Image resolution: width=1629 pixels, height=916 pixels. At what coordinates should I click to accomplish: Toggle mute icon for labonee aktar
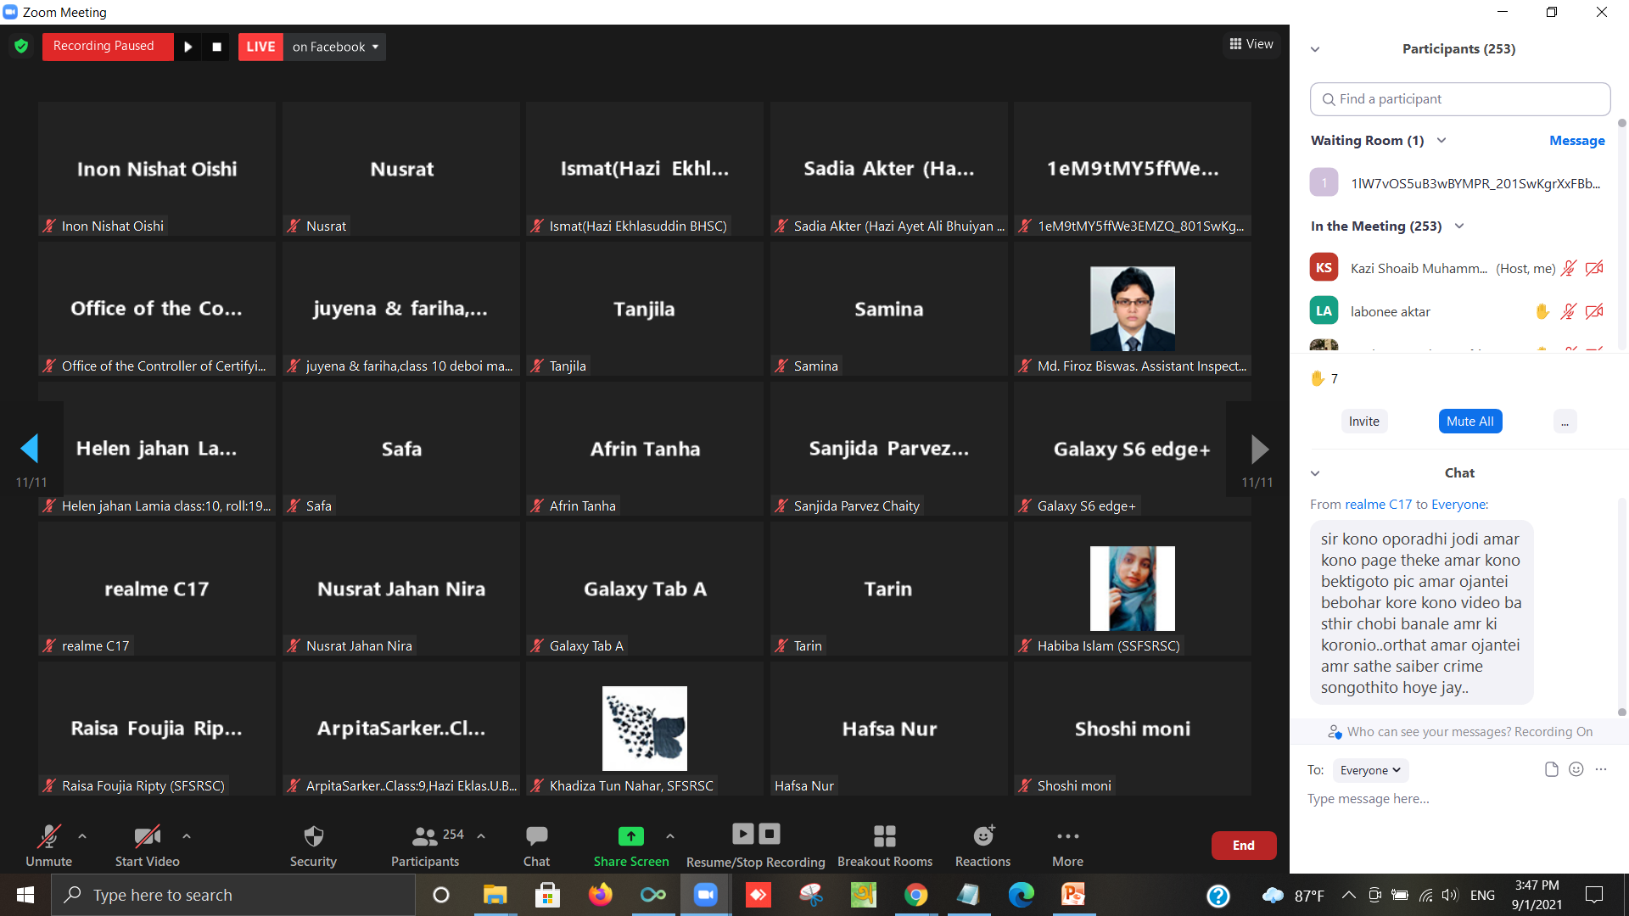click(x=1569, y=311)
